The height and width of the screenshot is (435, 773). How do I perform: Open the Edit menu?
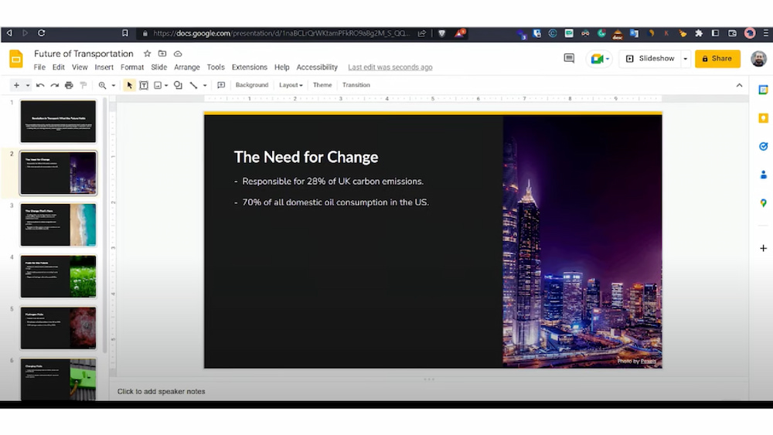pyautogui.click(x=59, y=67)
